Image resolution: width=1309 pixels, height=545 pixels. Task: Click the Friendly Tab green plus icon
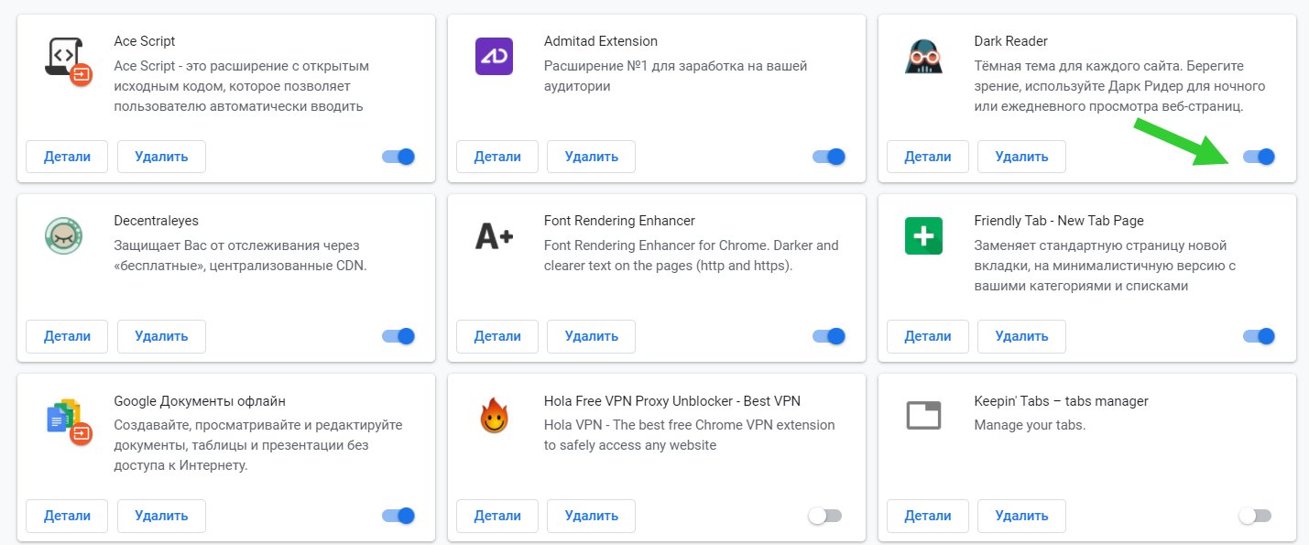pyautogui.click(x=923, y=236)
